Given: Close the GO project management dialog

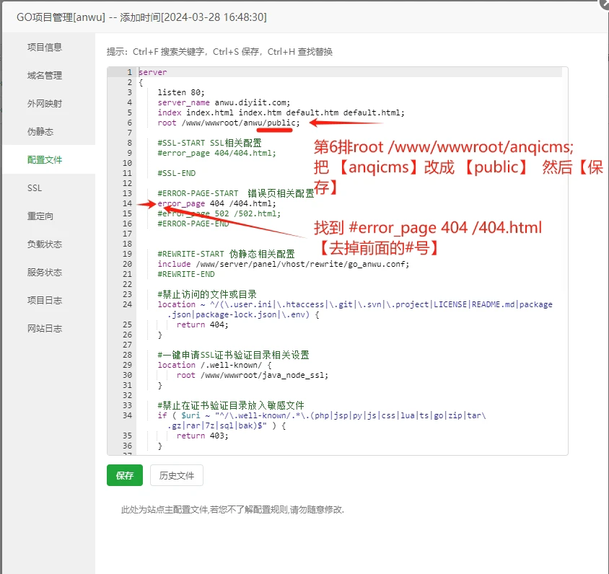Looking at the screenshot, I should (x=605, y=3).
